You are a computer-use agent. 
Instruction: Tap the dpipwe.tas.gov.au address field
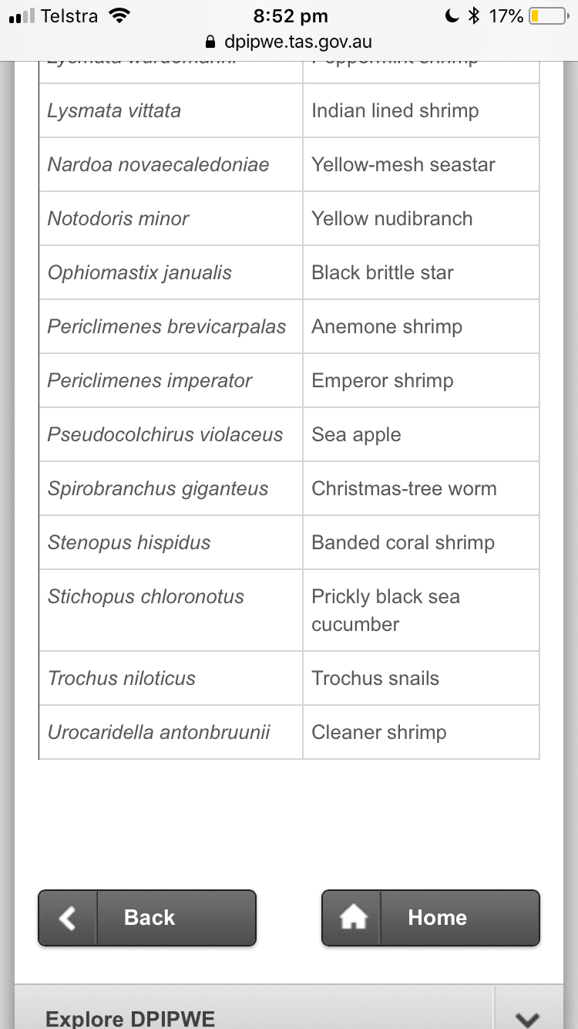tap(289, 42)
